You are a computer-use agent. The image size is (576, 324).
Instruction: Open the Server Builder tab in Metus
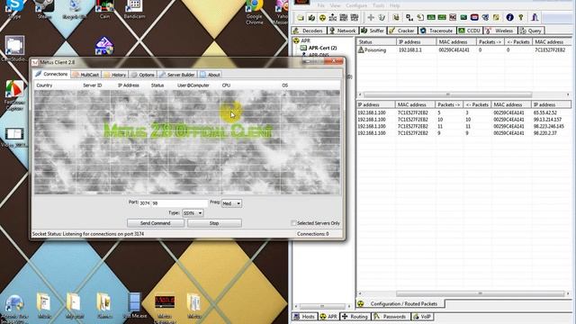pos(176,75)
